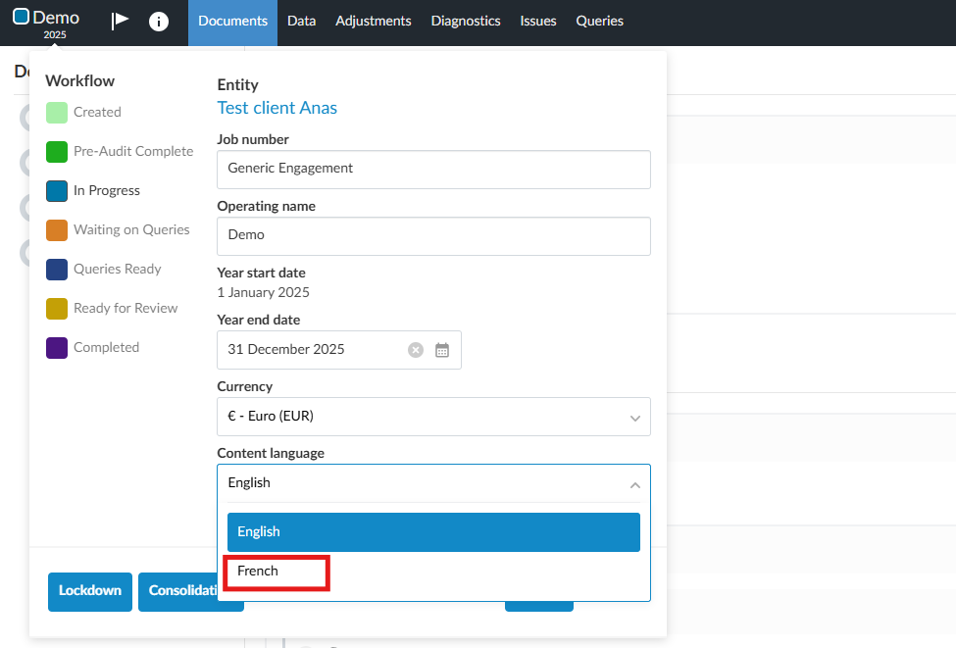Set workflow to Pre-Audit Complete
Image resolution: width=956 pixels, height=648 pixels.
[57, 152]
